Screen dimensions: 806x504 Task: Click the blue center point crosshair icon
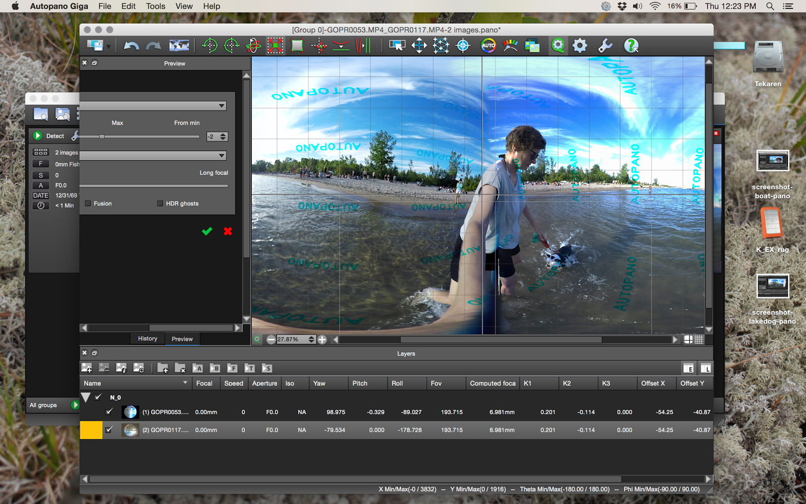463,46
